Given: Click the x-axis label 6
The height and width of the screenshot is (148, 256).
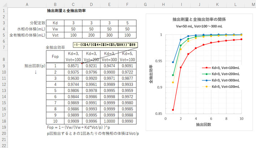Looking at the screenshot, I should (211, 119).
